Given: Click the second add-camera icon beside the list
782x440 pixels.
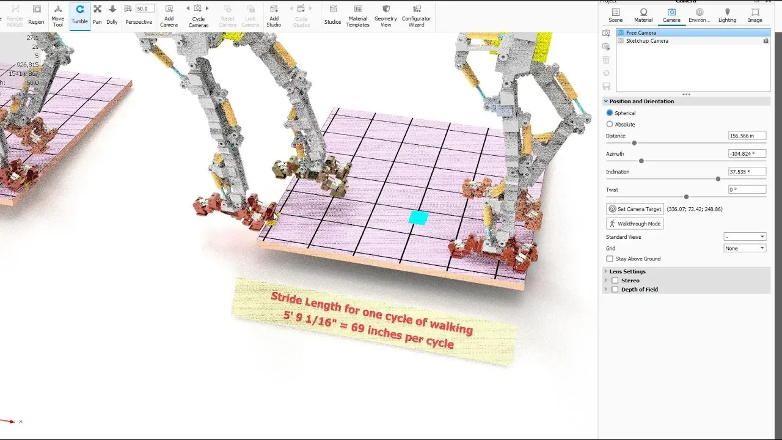Looking at the screenshot, I should pyautogui.click(x=606, y=46).
